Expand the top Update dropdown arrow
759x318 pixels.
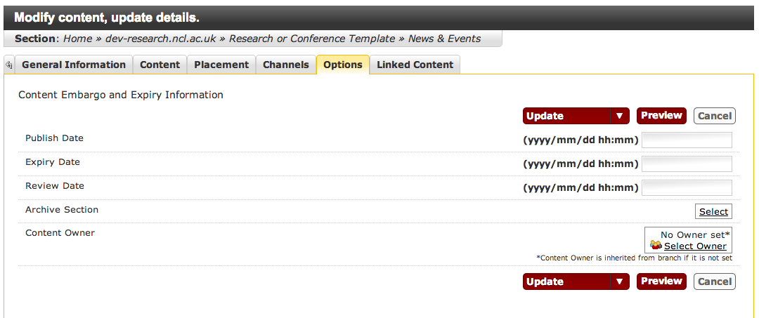(x=619, y=116)
